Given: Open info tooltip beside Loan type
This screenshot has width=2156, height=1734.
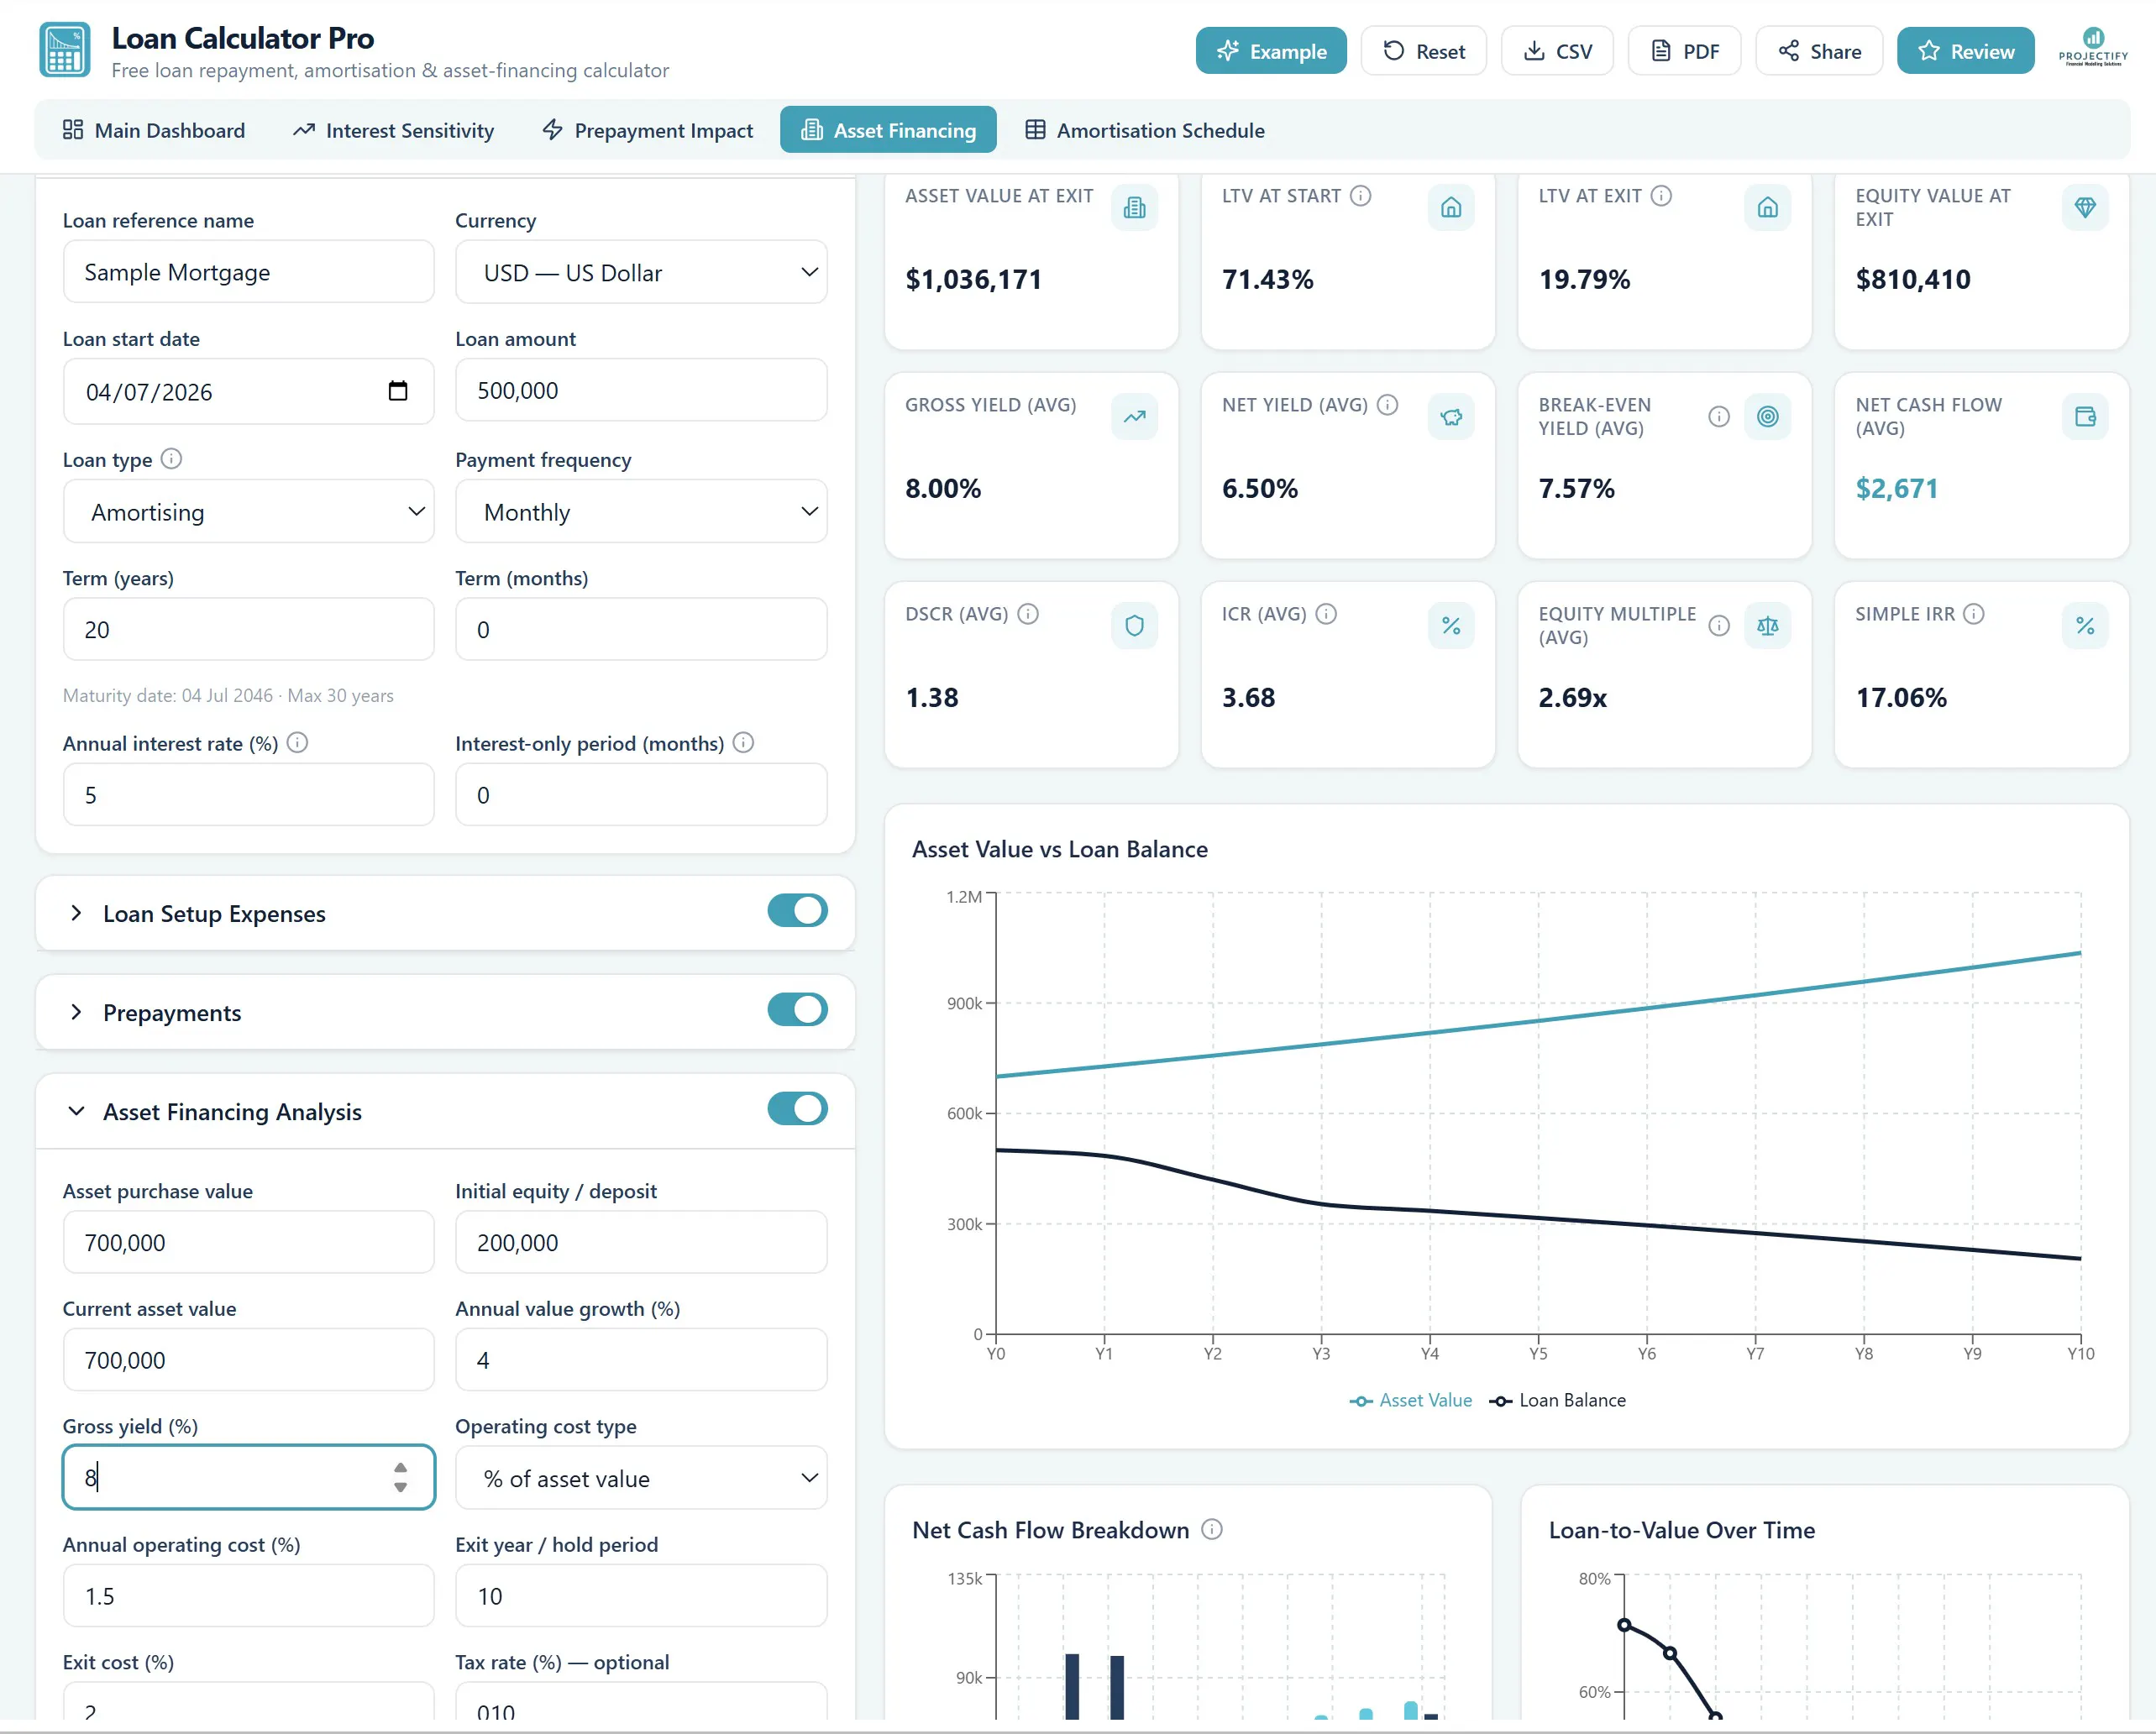Looking at the screenshot, I should pos(171,458).
